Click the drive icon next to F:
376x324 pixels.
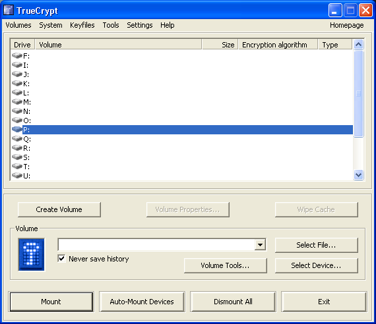[17, 55]
